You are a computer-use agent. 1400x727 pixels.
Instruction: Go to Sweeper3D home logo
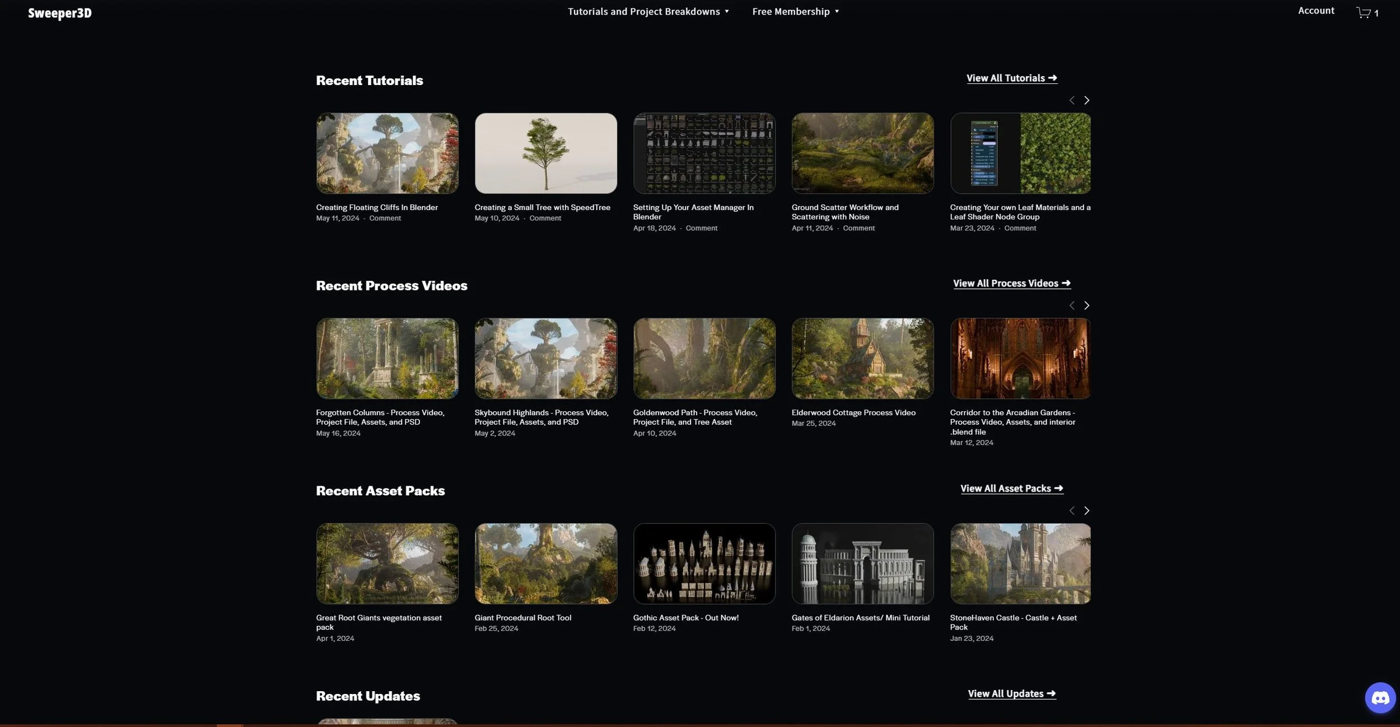coord(60,13)
